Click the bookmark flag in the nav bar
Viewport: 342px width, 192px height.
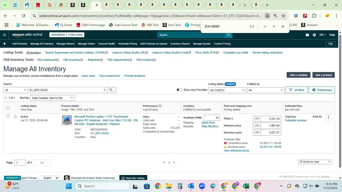point(5,44)
